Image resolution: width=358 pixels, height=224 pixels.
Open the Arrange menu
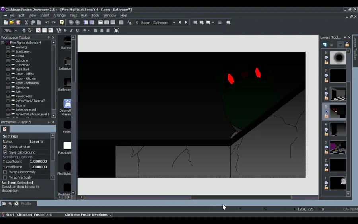(x=59, y=15)
